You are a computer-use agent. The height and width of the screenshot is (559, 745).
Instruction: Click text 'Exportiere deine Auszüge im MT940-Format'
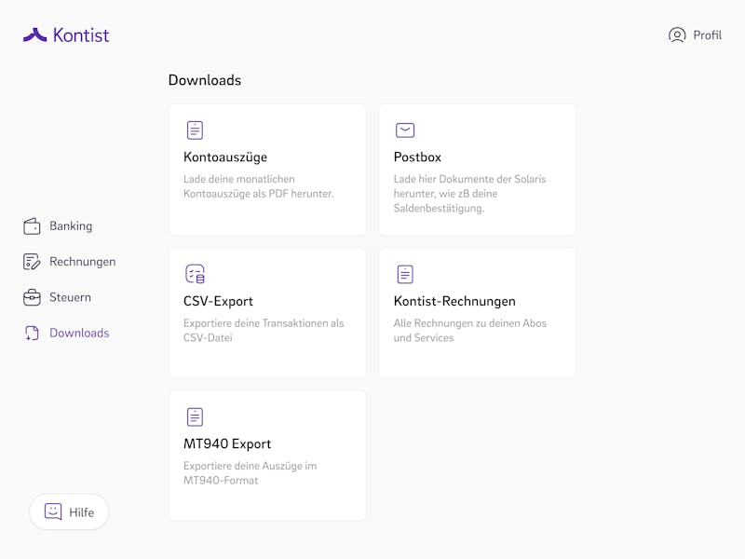[250, 473]
